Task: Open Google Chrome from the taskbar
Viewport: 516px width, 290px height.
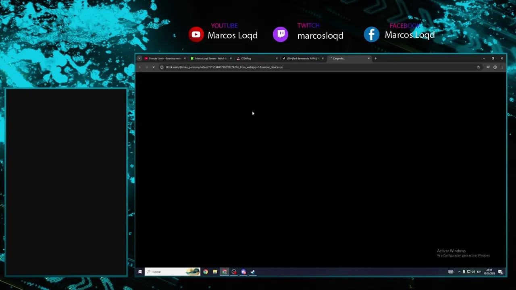Action: point(206,272)
